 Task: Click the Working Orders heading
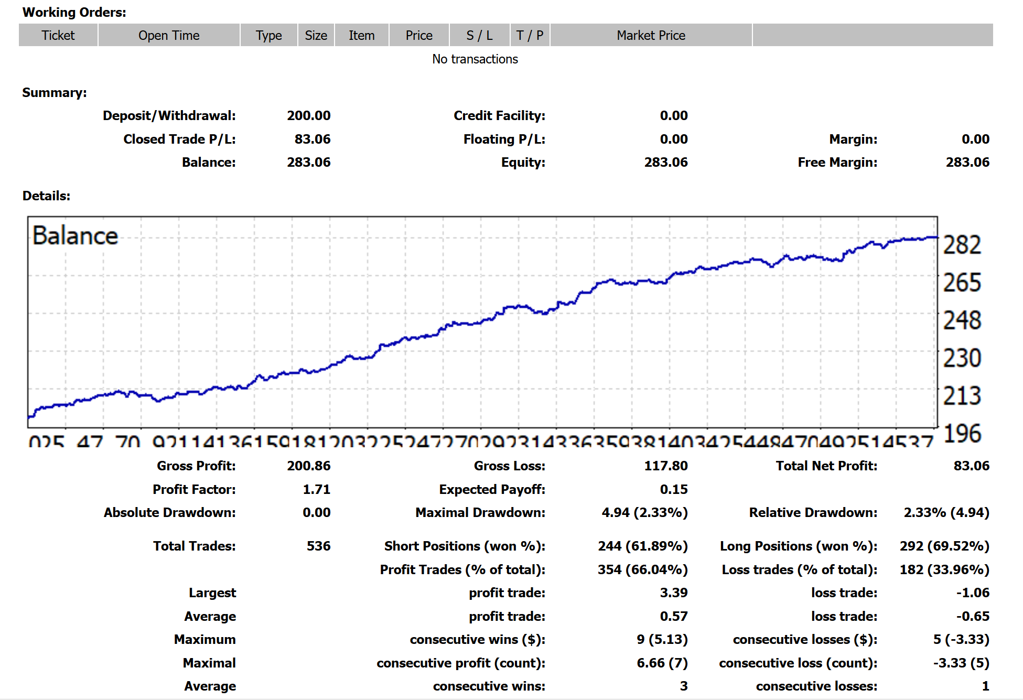(x=74, y=12)
